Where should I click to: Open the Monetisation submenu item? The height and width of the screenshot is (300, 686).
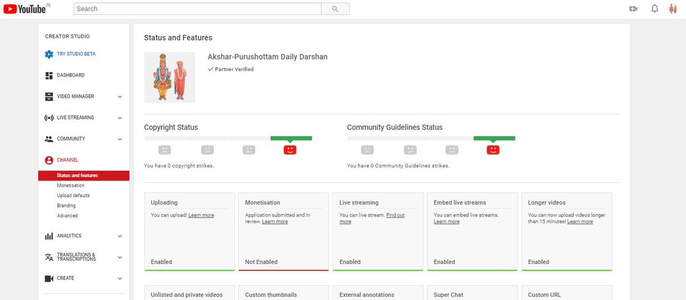tap(71, 186)
